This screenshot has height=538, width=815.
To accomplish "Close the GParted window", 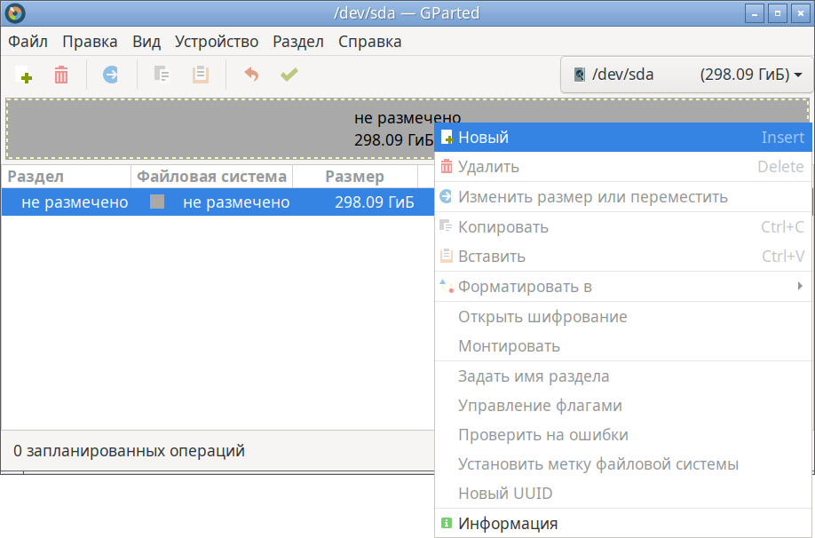I will (x=801, y=13).
